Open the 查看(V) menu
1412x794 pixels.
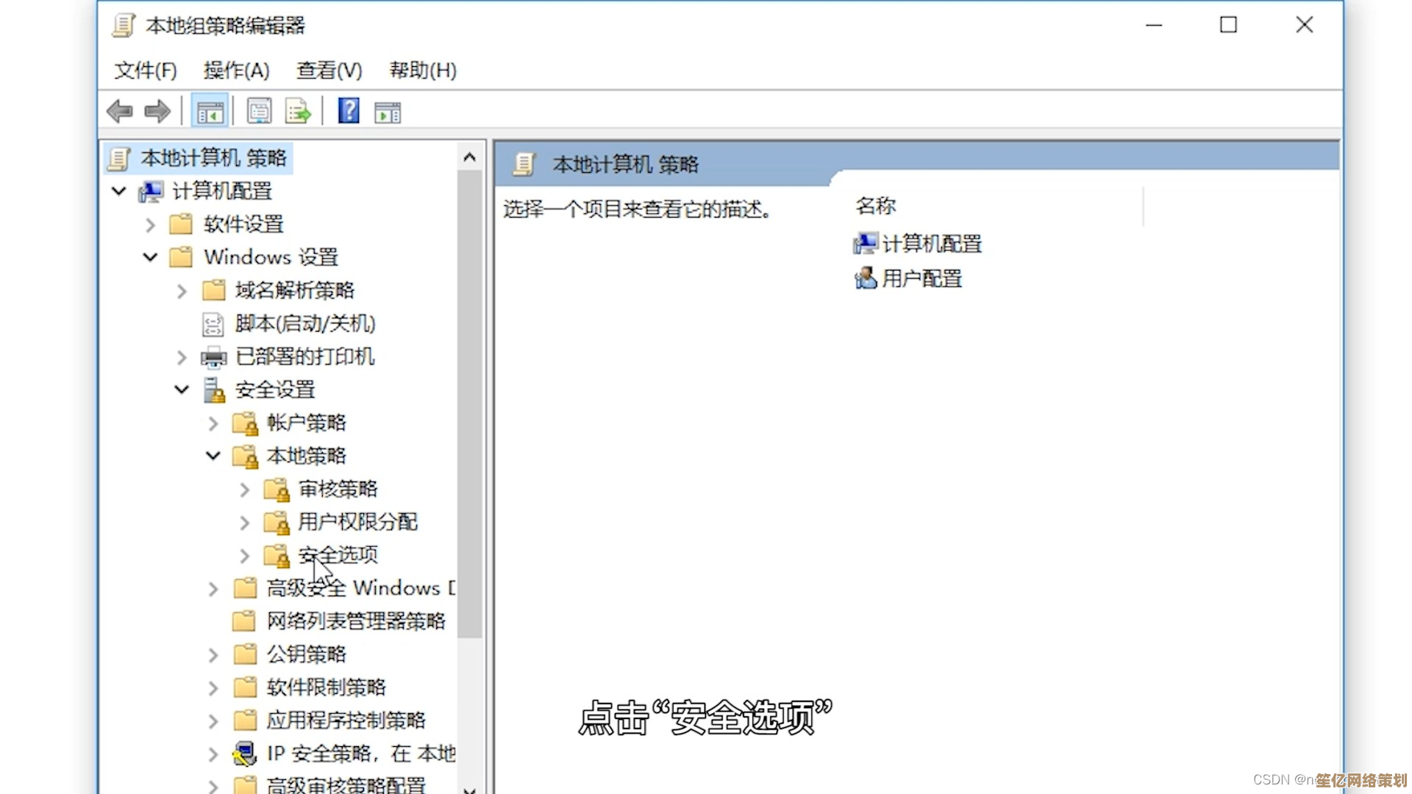pos(329,71)
